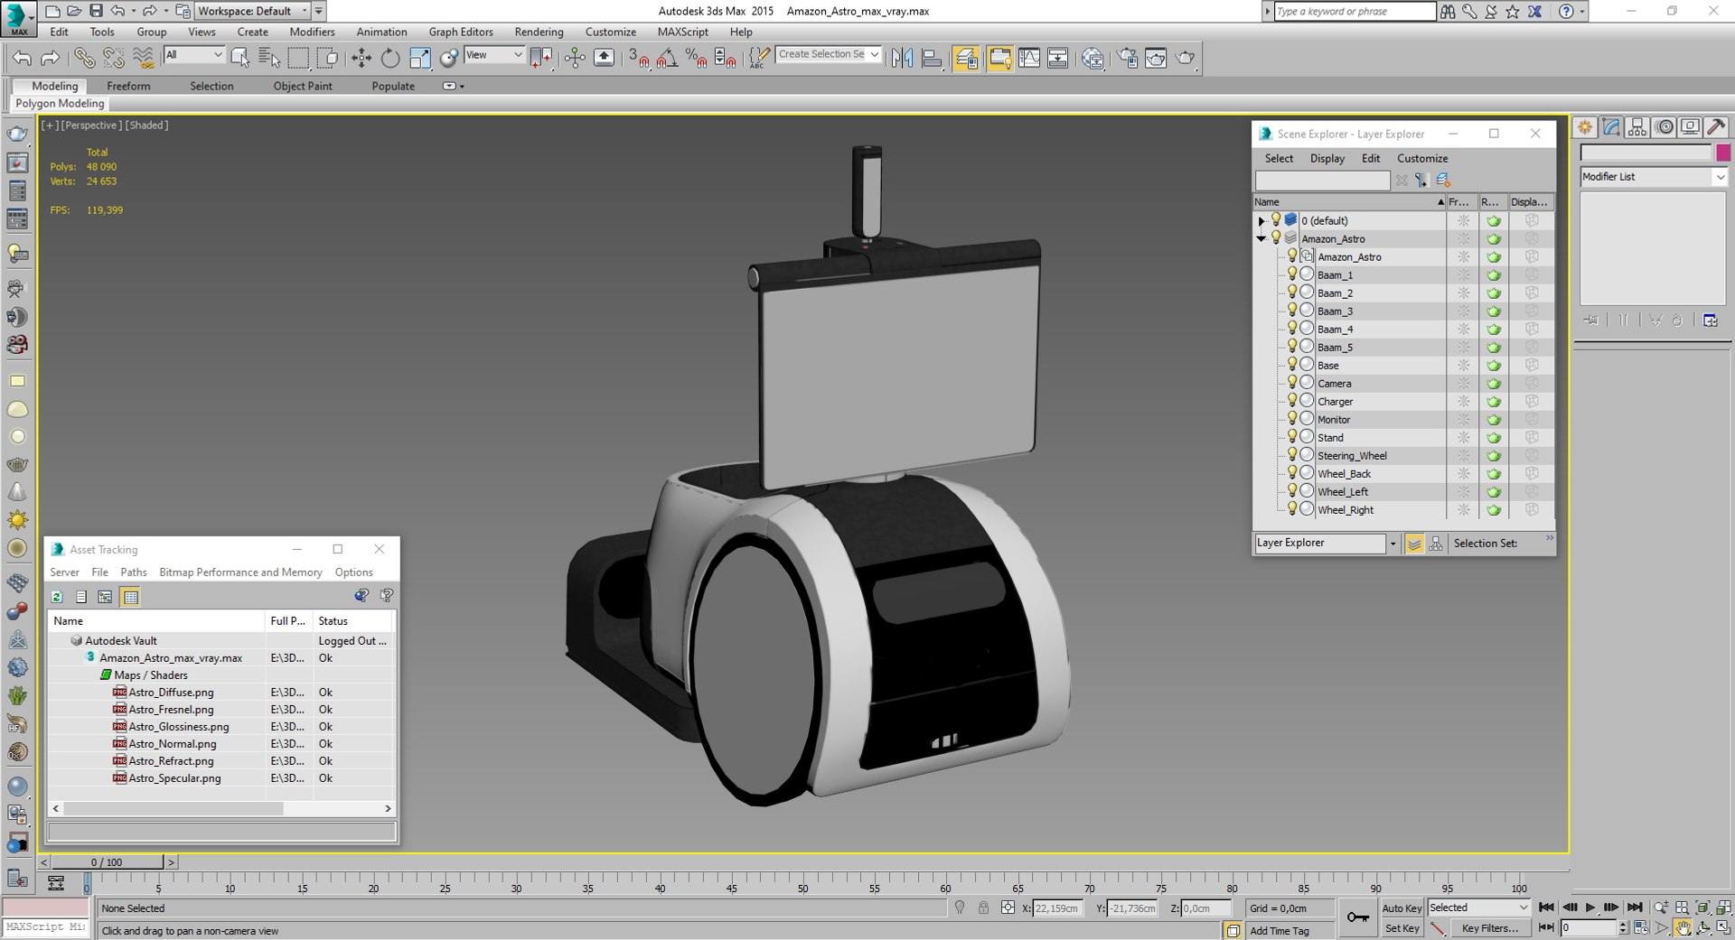The image size is (1735, 940).
Task: Click the time slider 0 / 100
Action: [107, 862]
